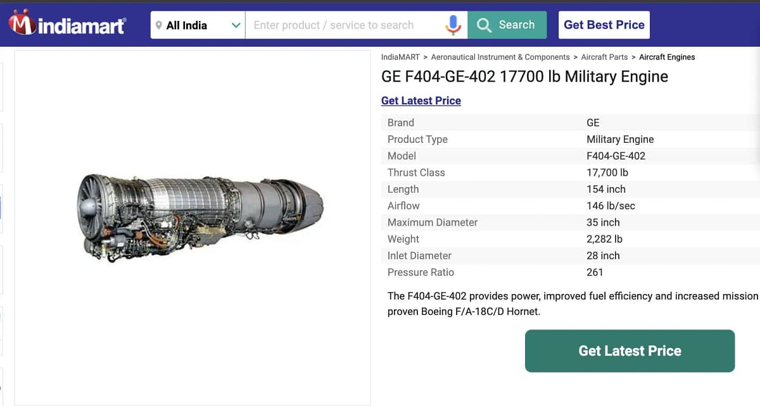The height and width of the screenshot is (406, 760).
Task: Click inside the product search field
Action: tap(348, 25)
